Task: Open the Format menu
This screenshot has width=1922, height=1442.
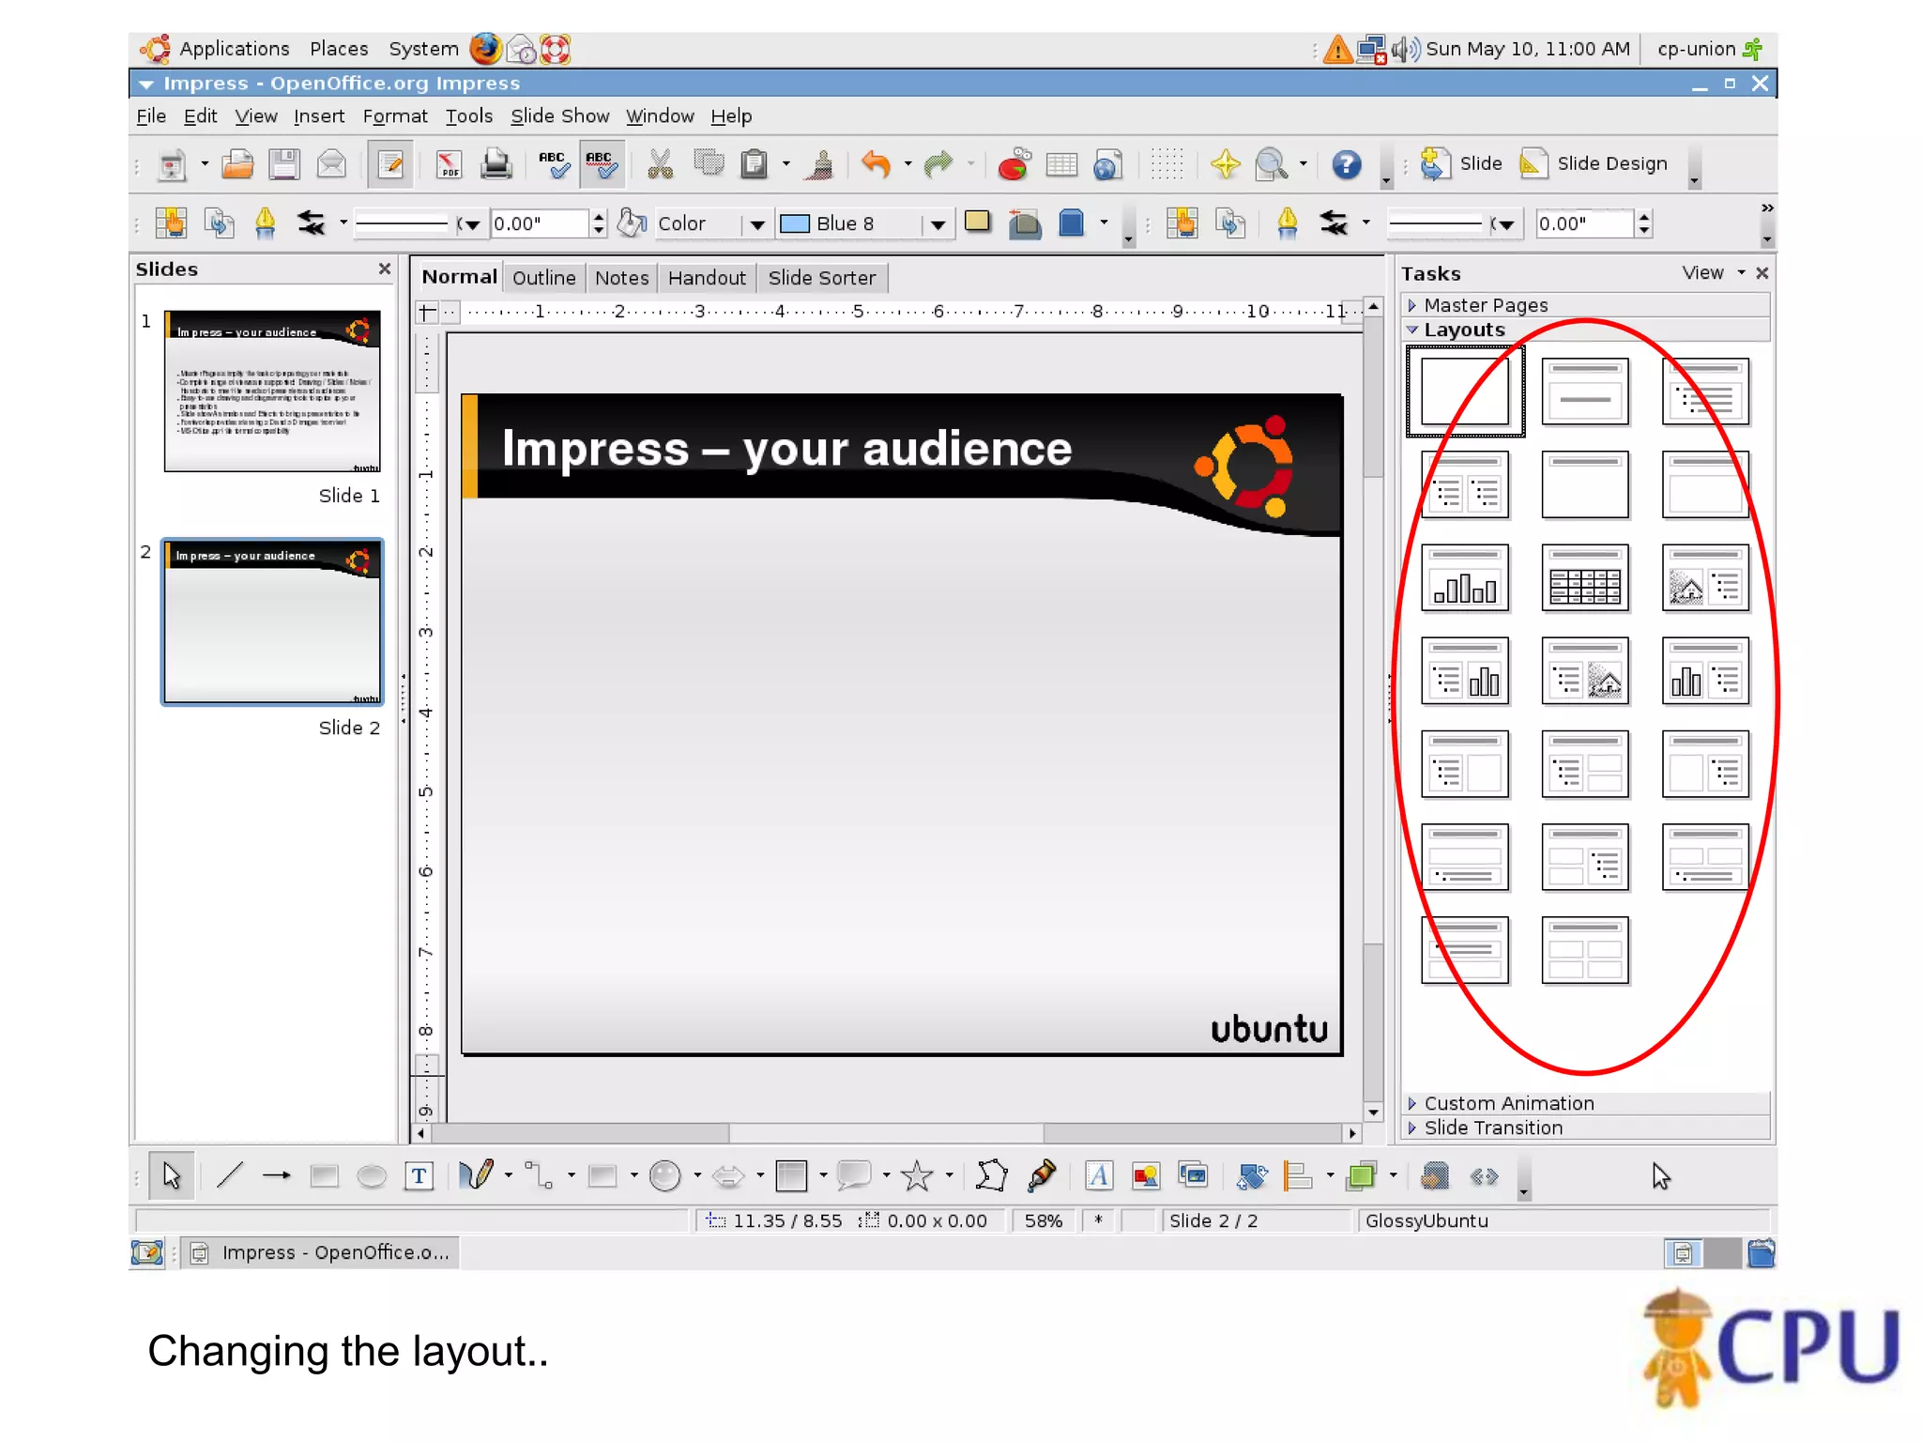Action: 394,116
